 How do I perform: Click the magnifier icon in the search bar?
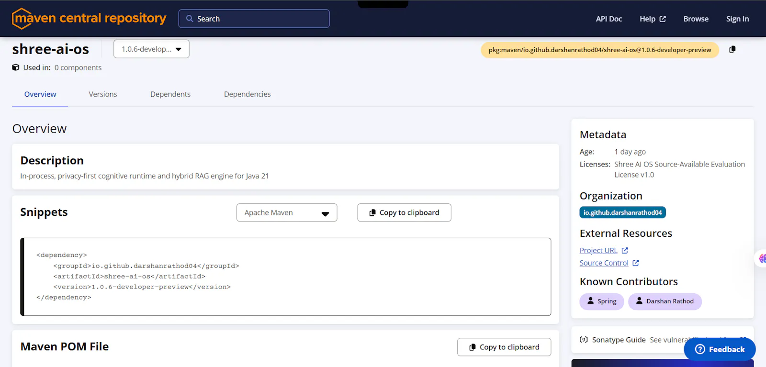(x=190, y=19)
